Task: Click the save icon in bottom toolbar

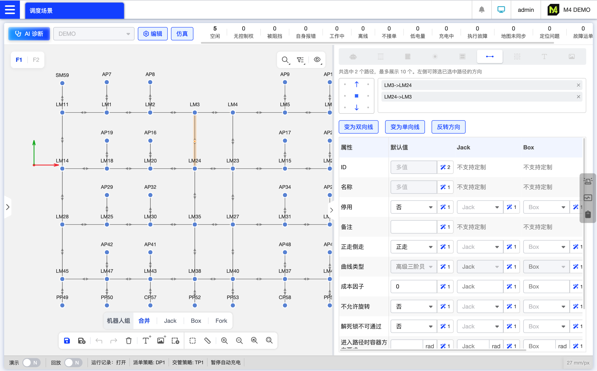Action: click(67, 341)
